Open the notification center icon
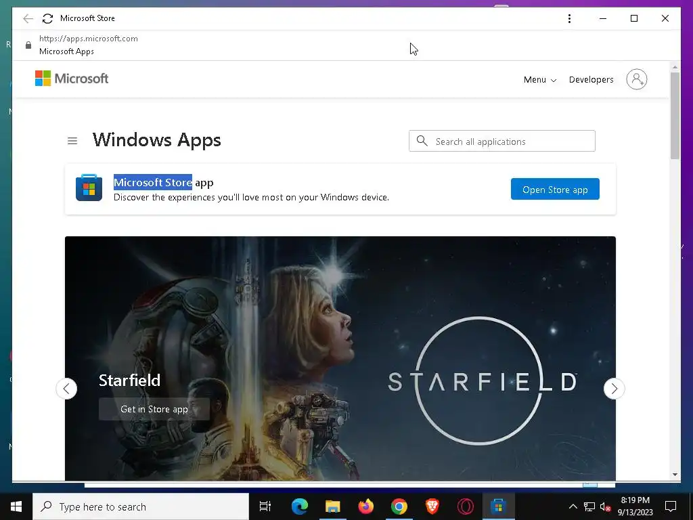This screenshot has height=520, width=693. (671, 506)
